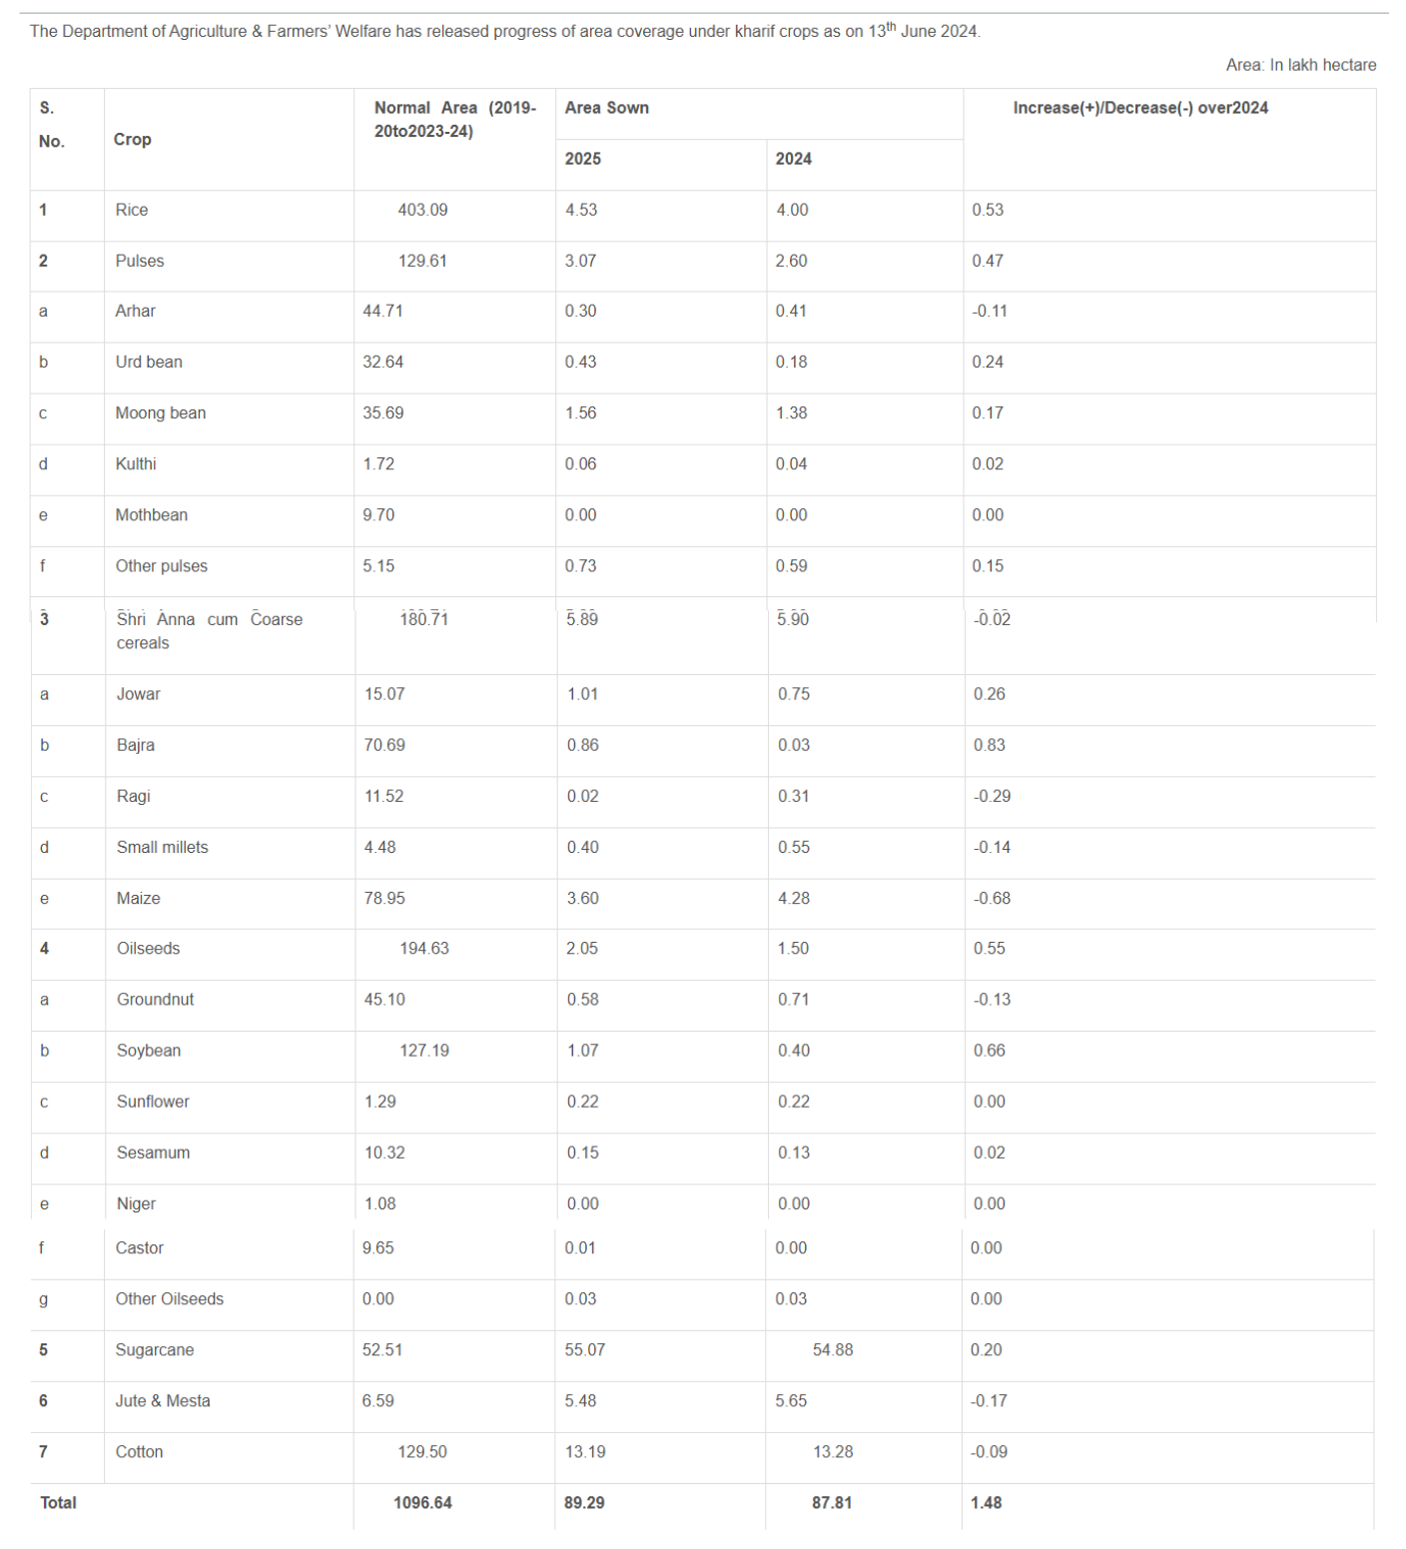Select the Jute & Mesta cell
This screenshot has width=1406, height=1549.
pos(163,1400)
